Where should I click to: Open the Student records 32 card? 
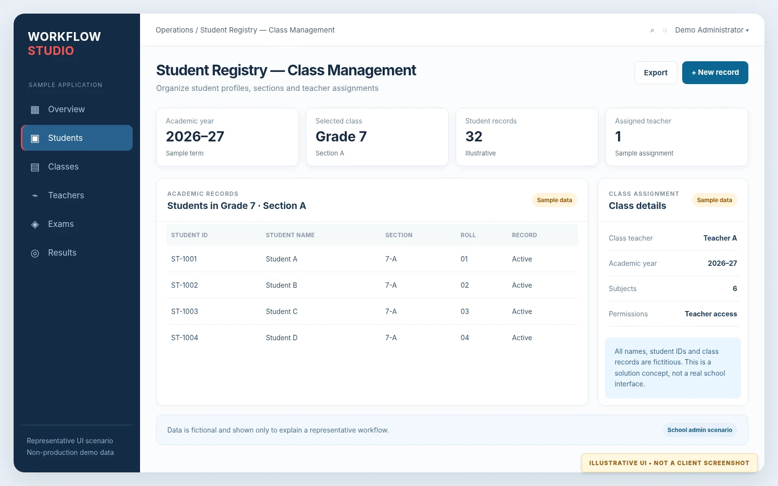tap(527, 137)
